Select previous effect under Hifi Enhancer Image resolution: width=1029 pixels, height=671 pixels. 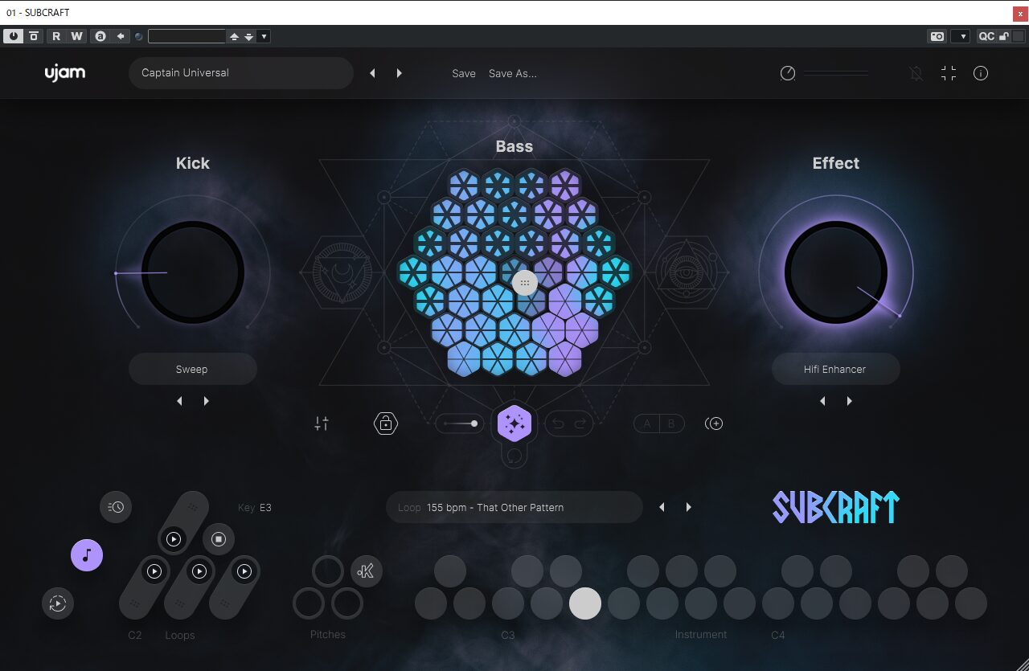(x=822, y=401)
